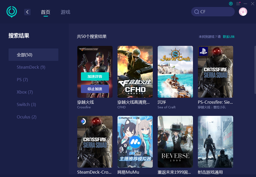Open the PS Crossfire Sierra Squad cover
256x177 pixels.
[x=216, y=72]
